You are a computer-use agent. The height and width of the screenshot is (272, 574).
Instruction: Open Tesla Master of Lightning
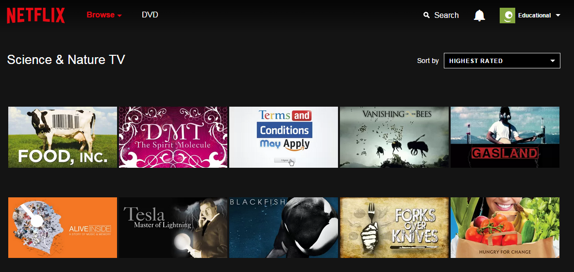(x=173, y=227)
